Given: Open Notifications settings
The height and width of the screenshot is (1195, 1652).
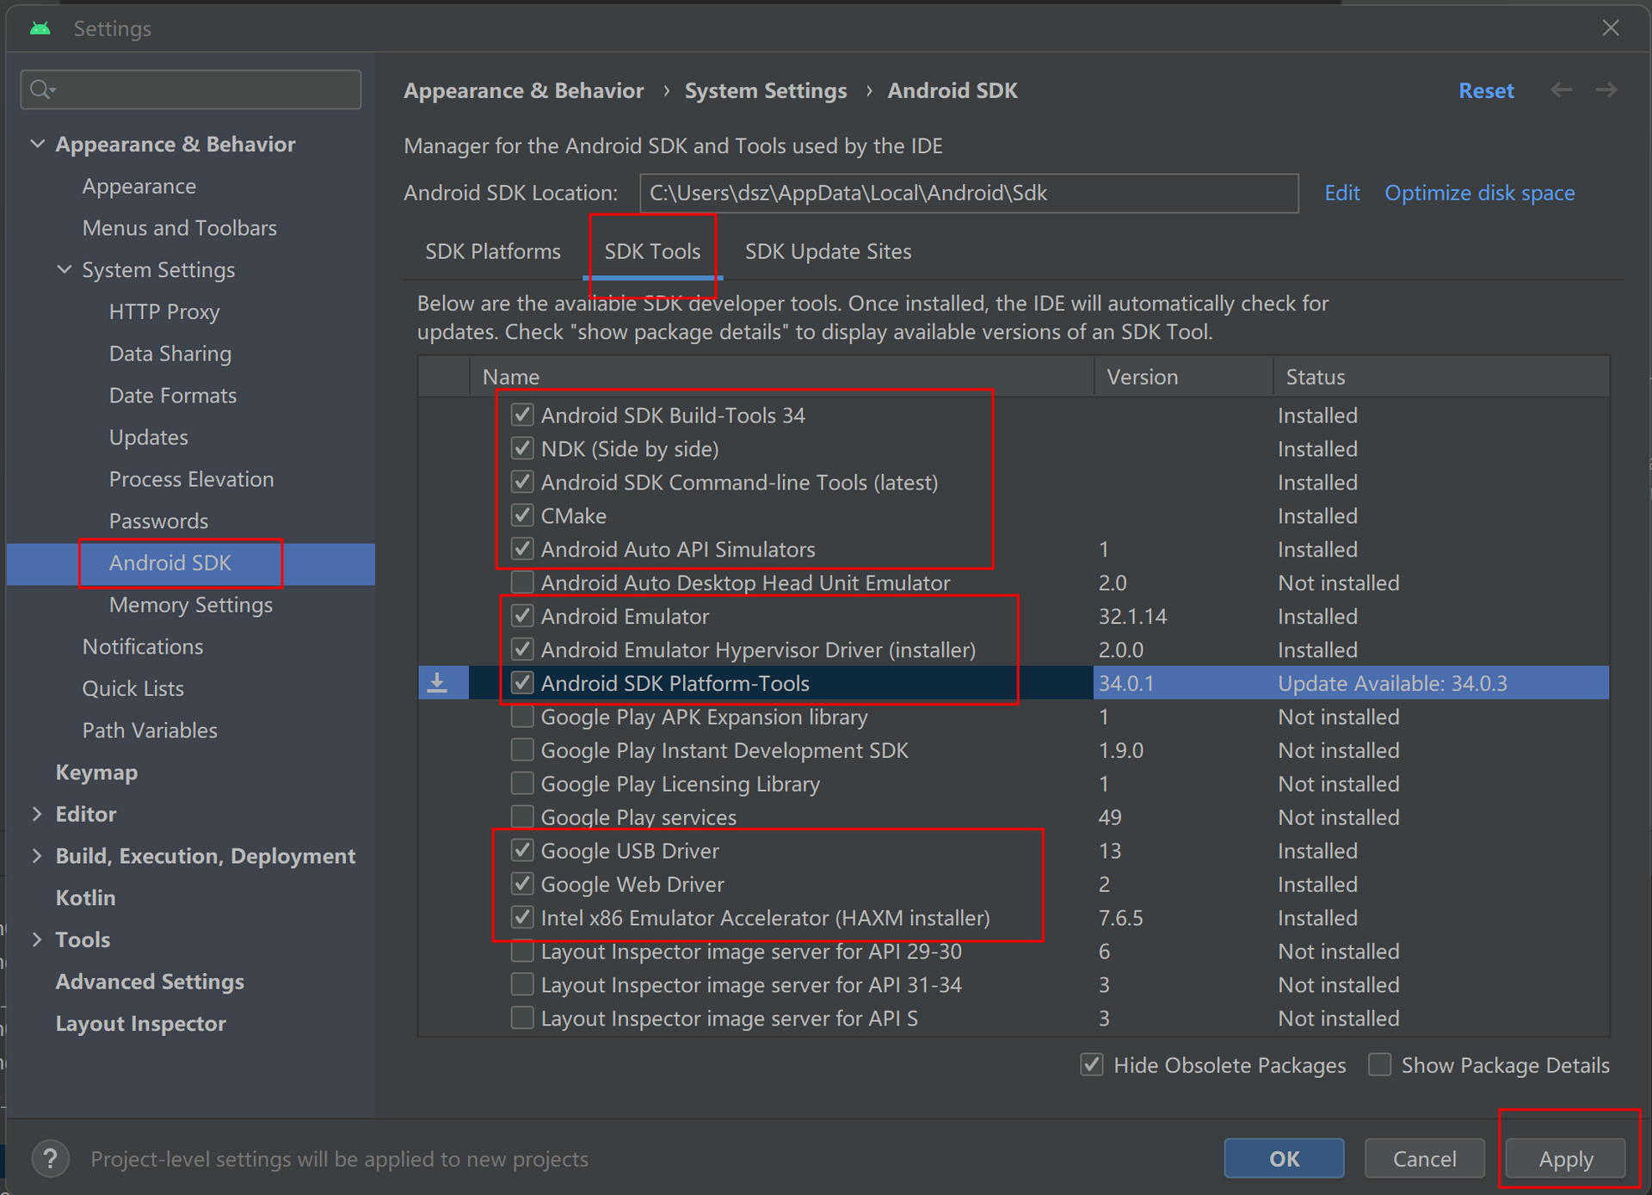Looking at the screenshot, I should (143, 647).
